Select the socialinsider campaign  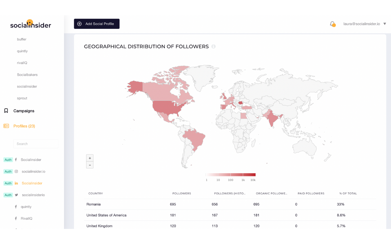click(27, 86)
